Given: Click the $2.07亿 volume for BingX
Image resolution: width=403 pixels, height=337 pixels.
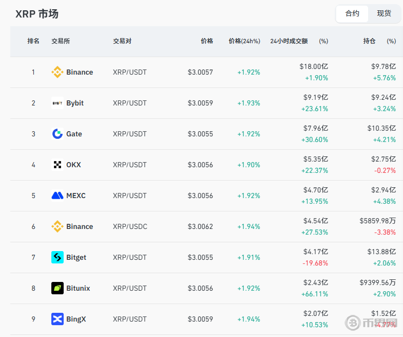Looking at the screenshot, I should click(x=316, y=313).
